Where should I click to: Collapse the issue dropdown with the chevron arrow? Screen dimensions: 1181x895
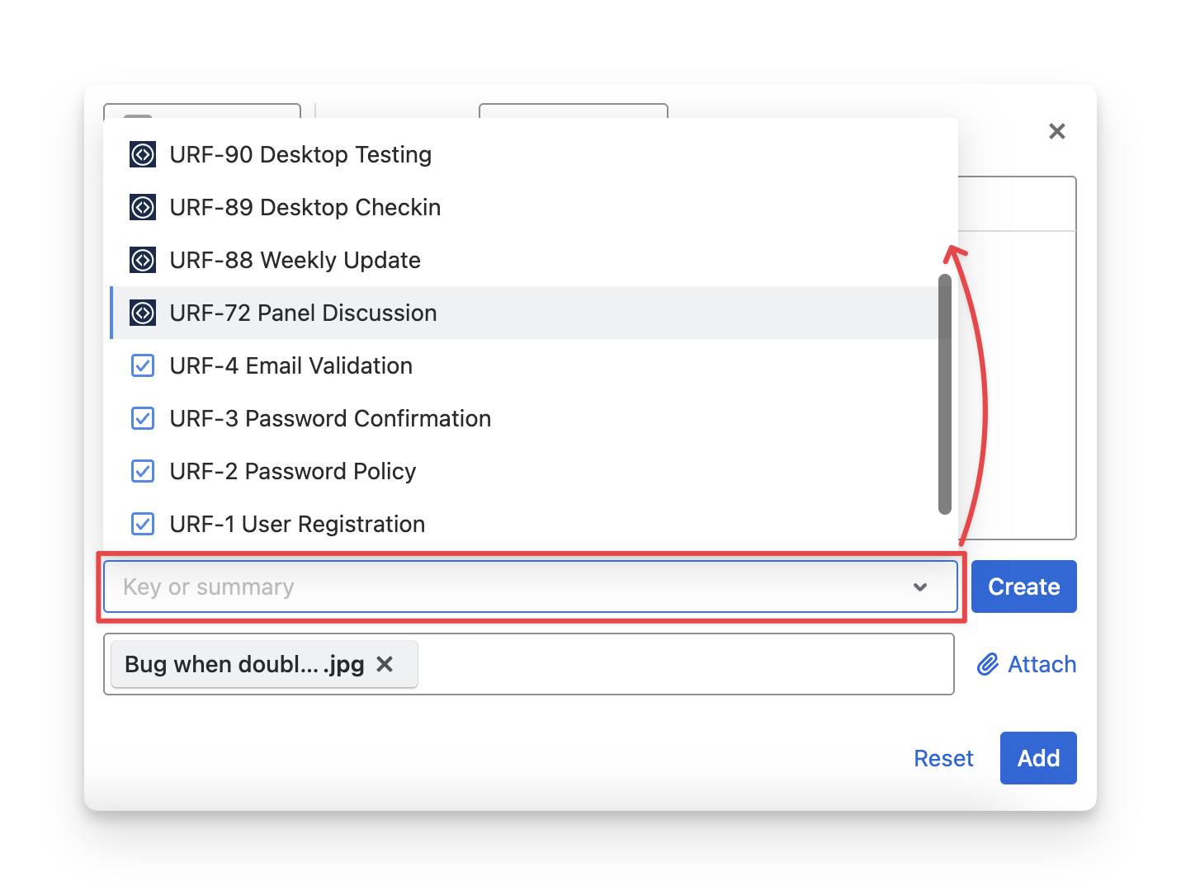(x=920, y=587)
